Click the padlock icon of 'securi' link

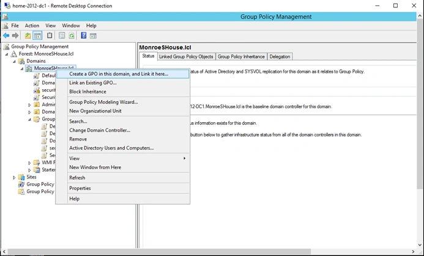pyautogui.click(x=37, y=90)
